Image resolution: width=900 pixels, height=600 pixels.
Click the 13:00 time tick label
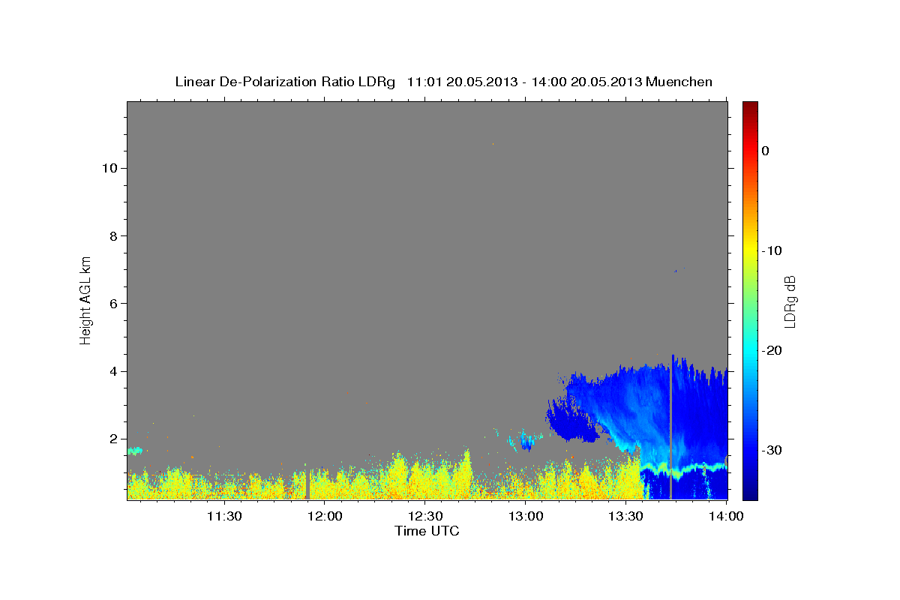[526, 516]
